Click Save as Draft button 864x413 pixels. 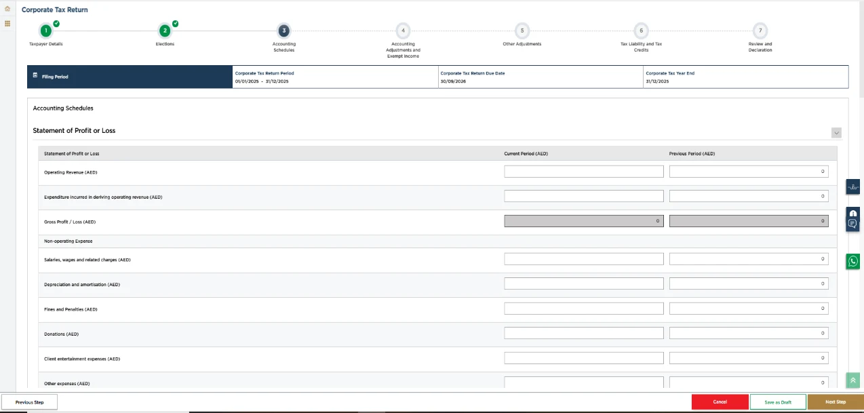tap(778, 402)
